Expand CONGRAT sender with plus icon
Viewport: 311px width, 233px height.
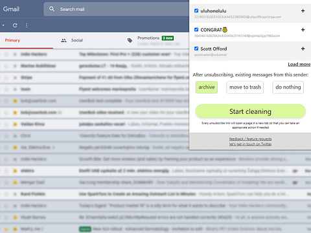click(303, 30)
